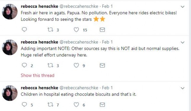Image resolution: width=191 pixels, height=111 pixels.
Task: Open rebecca henschke name on second tweet
Action: tap(39, 42)
